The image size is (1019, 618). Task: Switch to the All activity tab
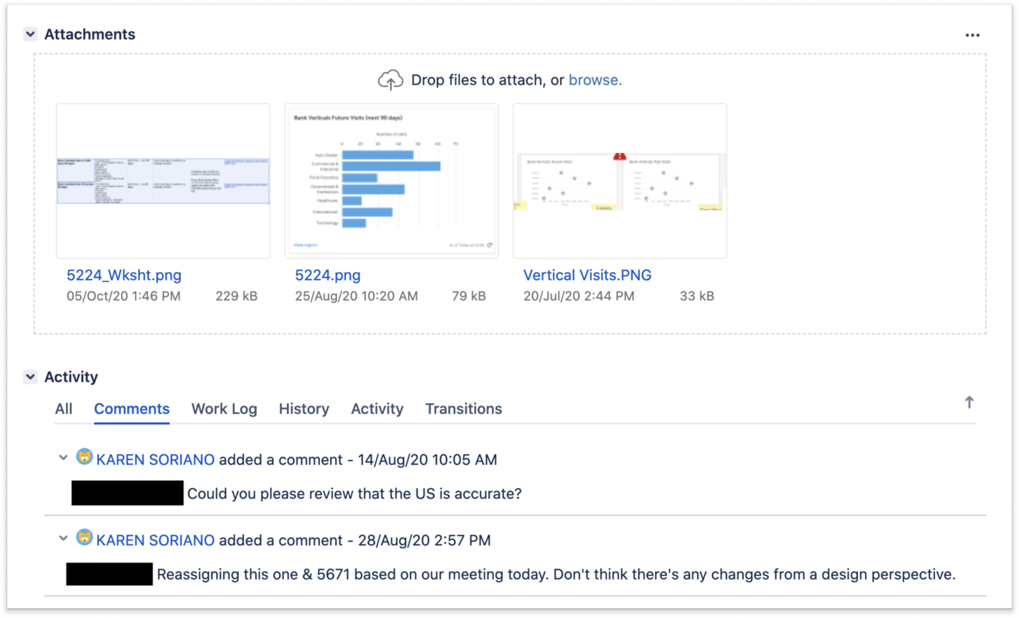pos(64,409)
